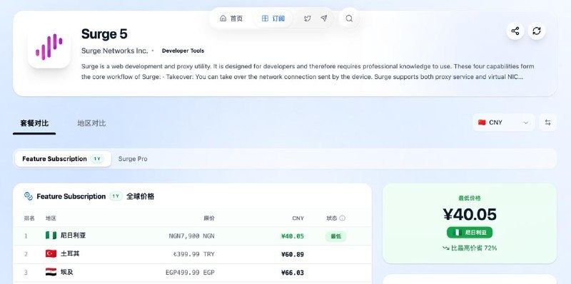
Task: Click the 原价 column header
Action: coord(209,219)
